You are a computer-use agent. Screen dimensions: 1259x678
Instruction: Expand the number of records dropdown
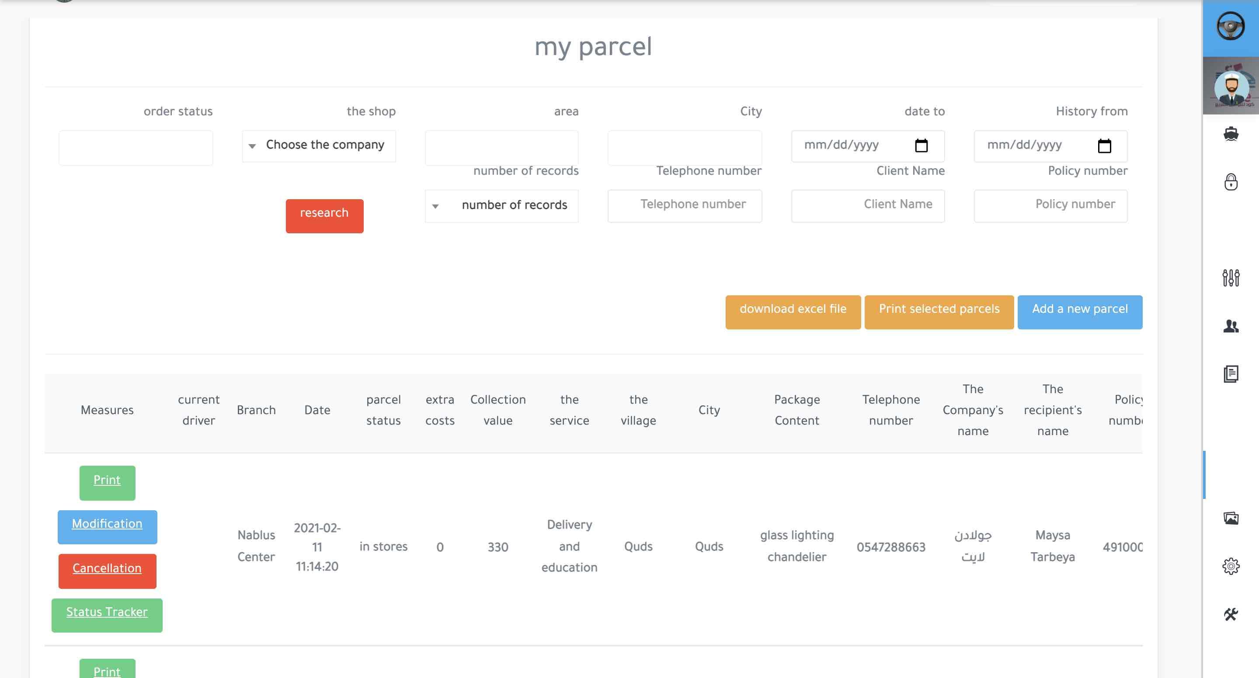[501, 206]
